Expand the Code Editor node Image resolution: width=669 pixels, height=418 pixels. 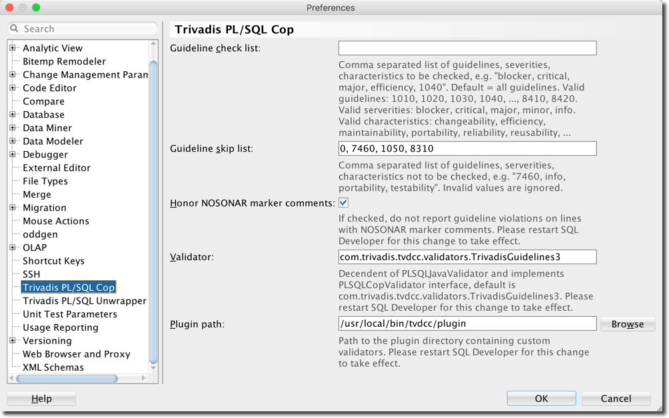(x=13, y=88)
